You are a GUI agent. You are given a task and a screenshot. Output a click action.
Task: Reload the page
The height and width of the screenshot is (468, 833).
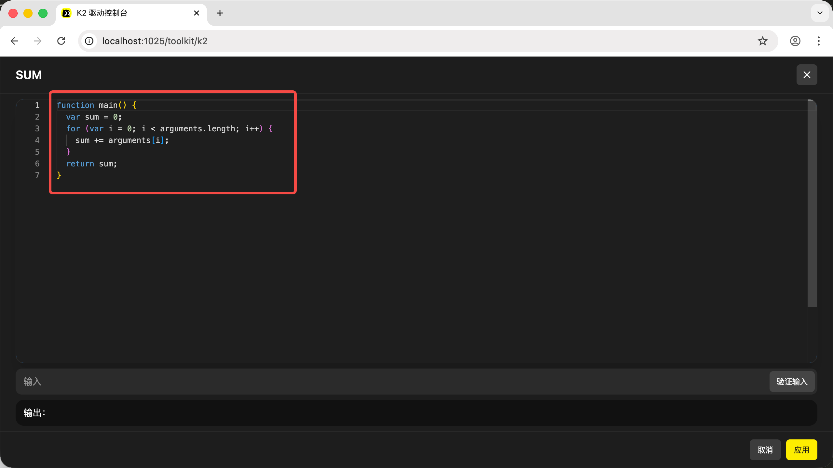click(x=61, y=41)
